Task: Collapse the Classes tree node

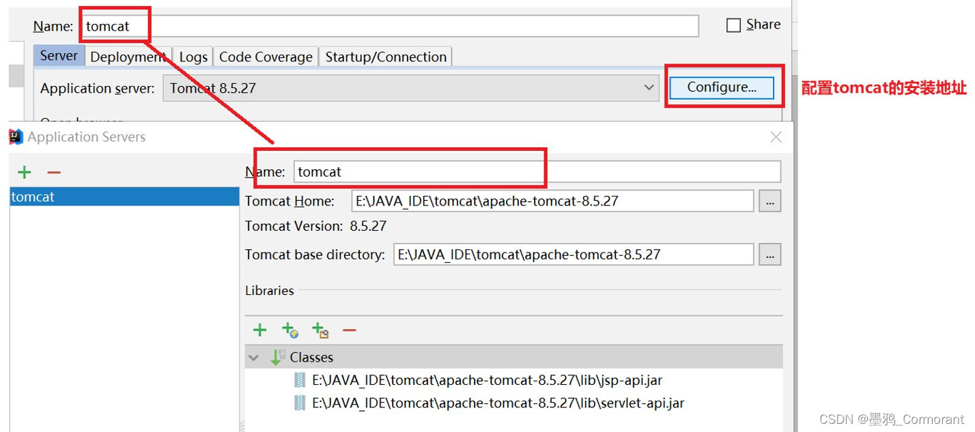Action: click(x=254, y=358)
